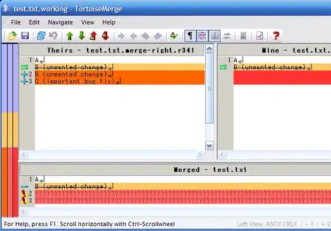Open the Edit menu
The height and width of the screenshot is (231, 331).
pyautogui.click(x=34, y=22)
